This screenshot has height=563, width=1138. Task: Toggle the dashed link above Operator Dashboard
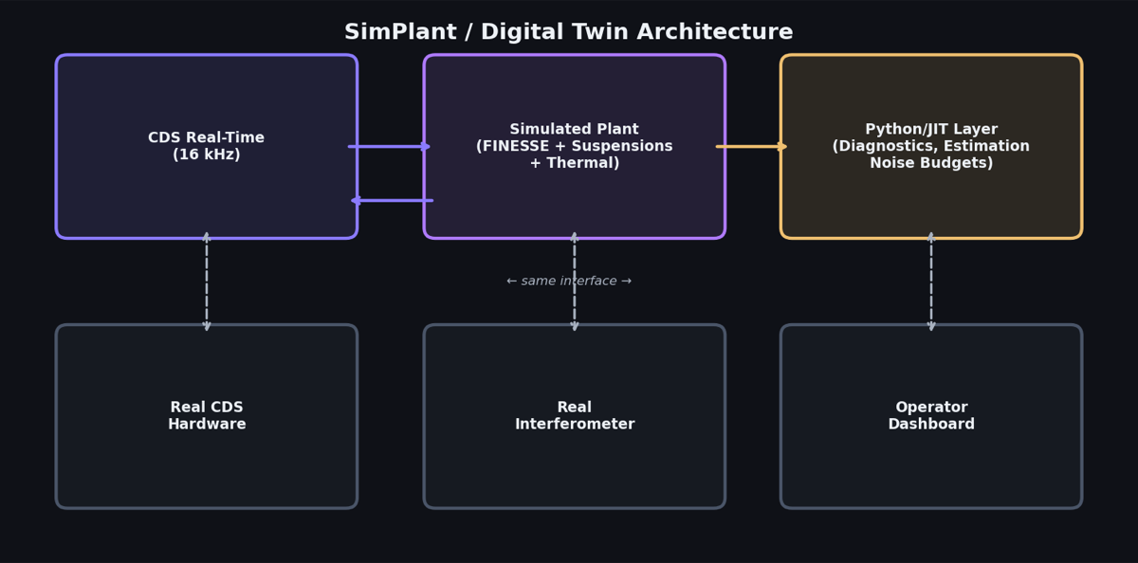(x=931, y=280)
